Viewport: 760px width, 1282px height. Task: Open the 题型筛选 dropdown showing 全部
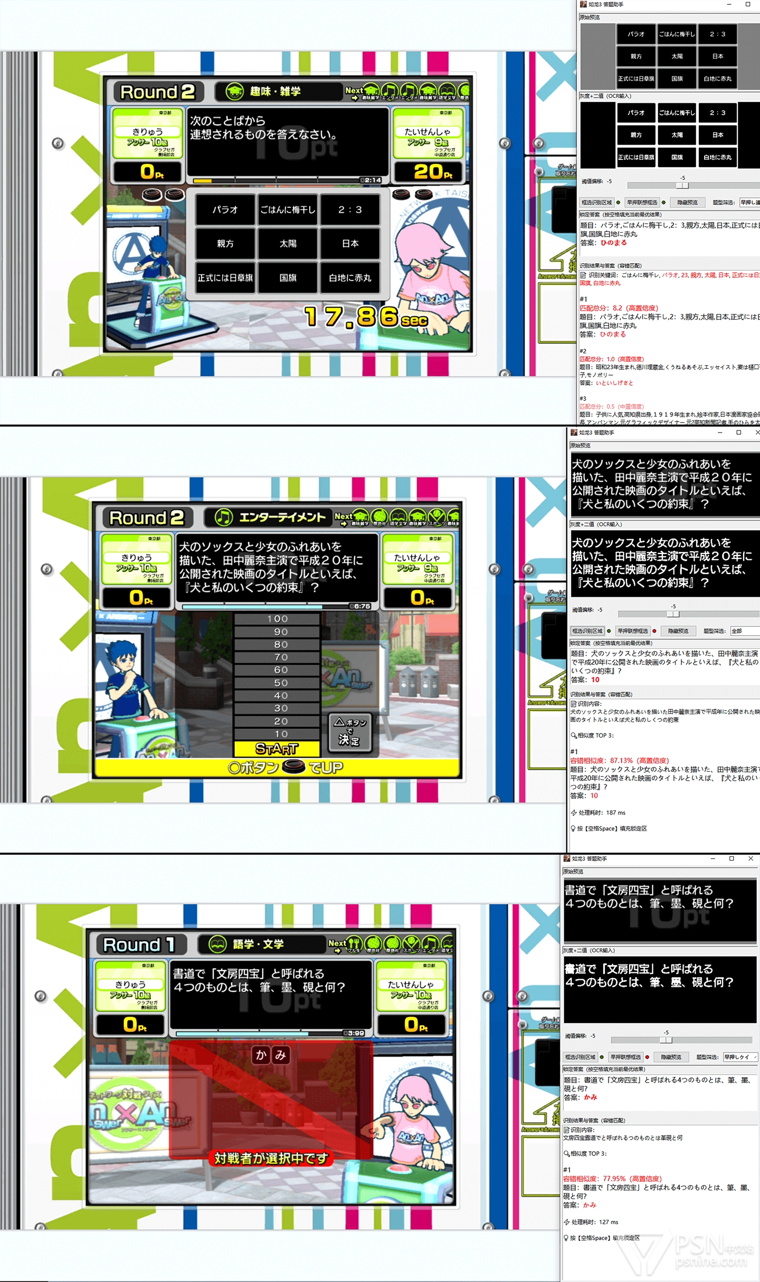[745, 631]
